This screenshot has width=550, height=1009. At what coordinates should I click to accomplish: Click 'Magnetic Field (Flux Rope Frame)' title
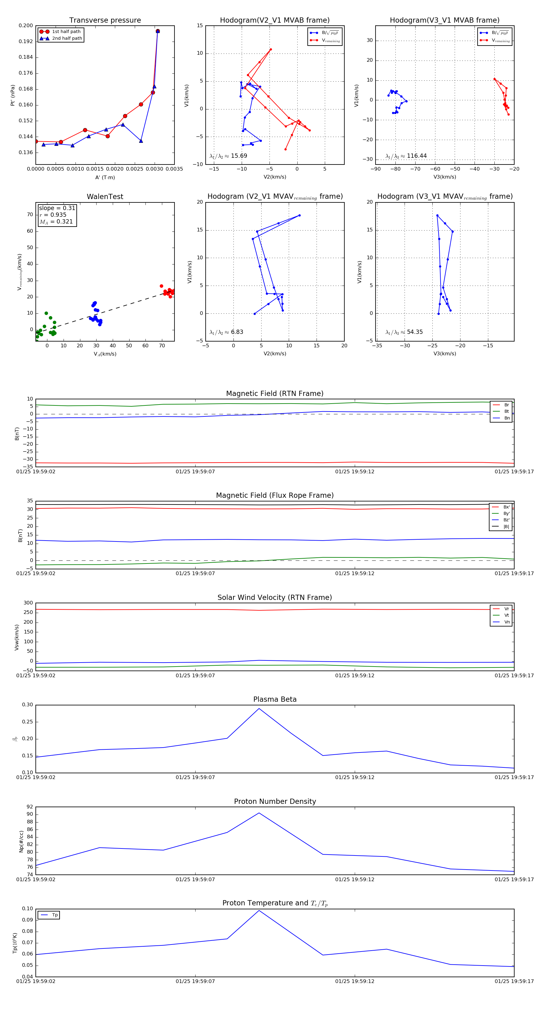point(275,496)
